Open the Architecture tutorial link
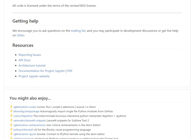The image size is (195, 139). (x=32, y=66)
